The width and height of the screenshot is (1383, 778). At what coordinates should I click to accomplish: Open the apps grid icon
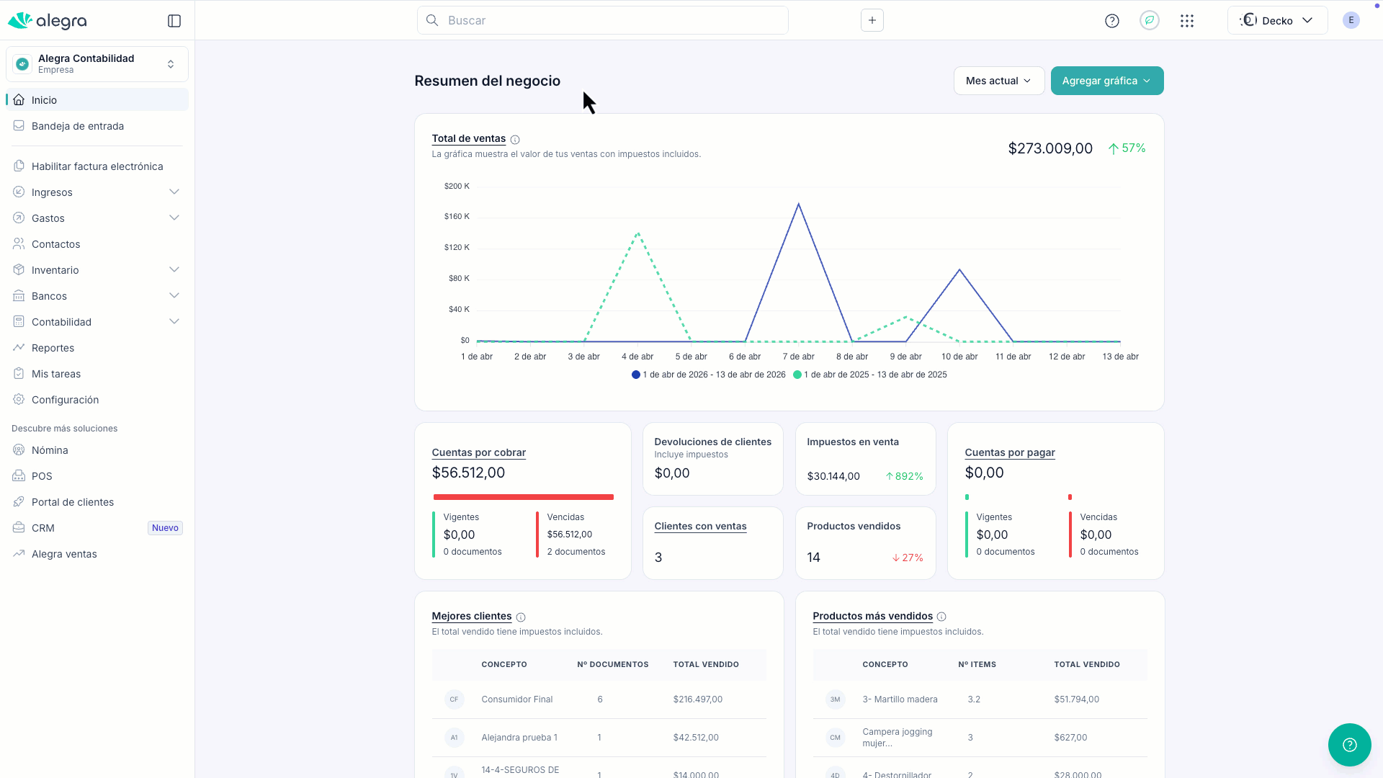(x=1187, y=21)
